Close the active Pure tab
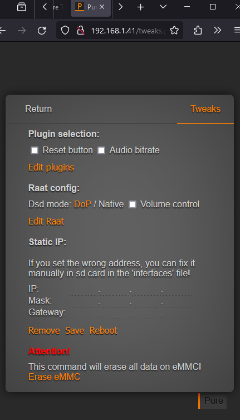 pos(102,7)
